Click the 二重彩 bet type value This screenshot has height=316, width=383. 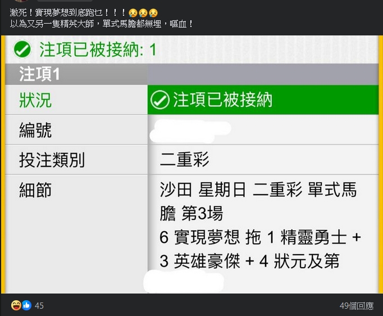[185, 160]
